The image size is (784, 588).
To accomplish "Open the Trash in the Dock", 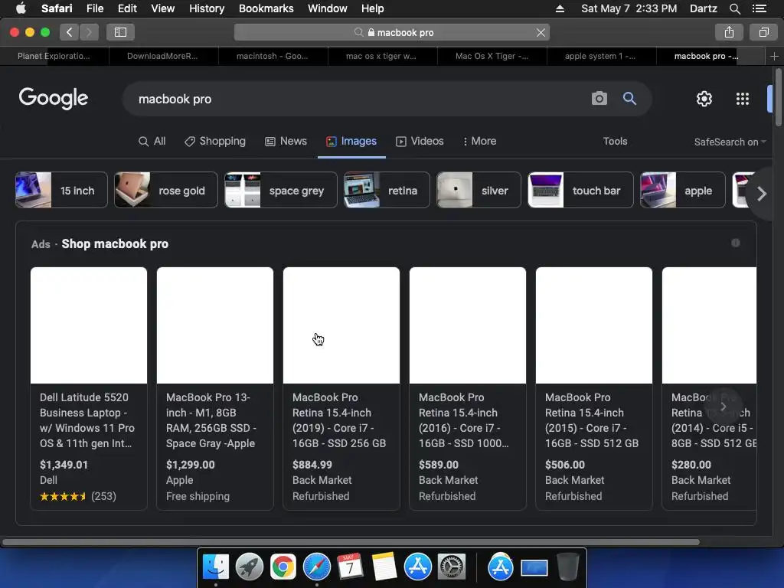I will (568, 567).
